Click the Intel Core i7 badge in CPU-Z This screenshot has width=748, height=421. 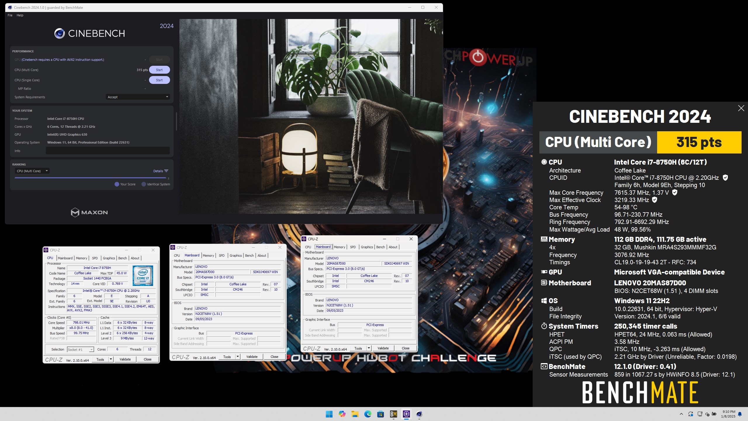pyautogui.click(x=143, y=276)
